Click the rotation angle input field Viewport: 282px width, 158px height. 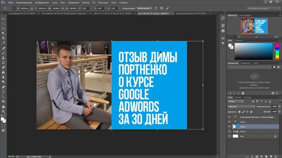click(x=86, y=8)
